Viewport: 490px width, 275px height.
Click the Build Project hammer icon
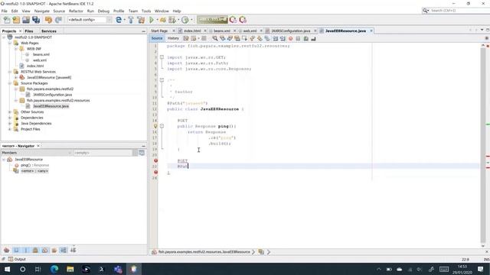[x=131, y=20]
